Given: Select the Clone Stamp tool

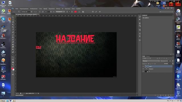Looking at the screenshot, I should 13,37.
